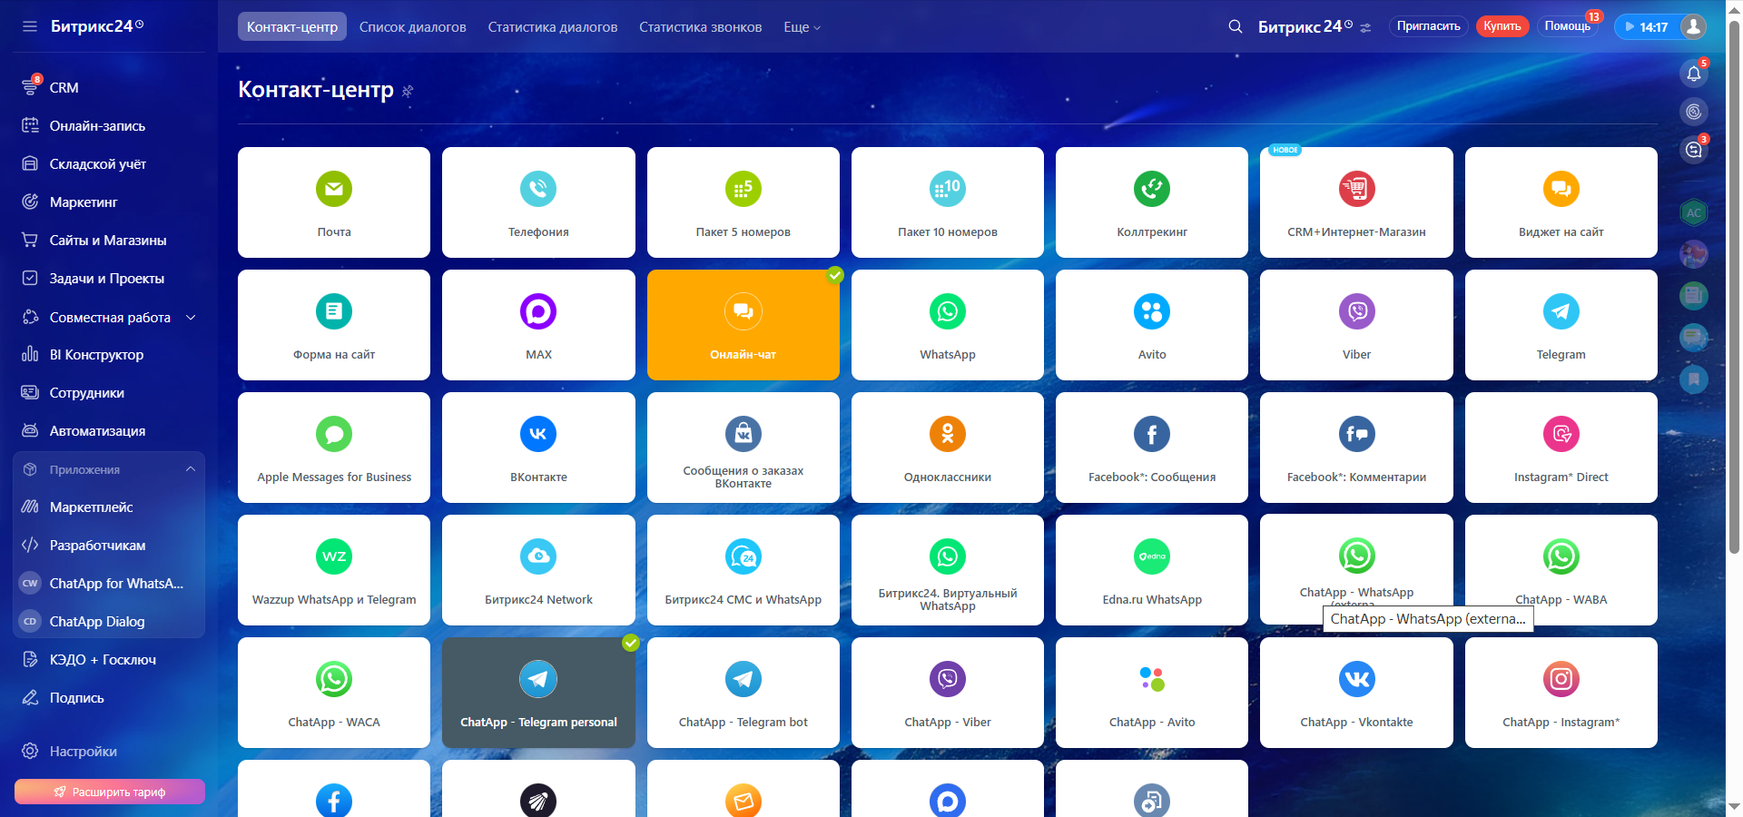Screen dimensions: 1743x817
Task: Select the Viber channel icon
Action: click(1356, 312)
